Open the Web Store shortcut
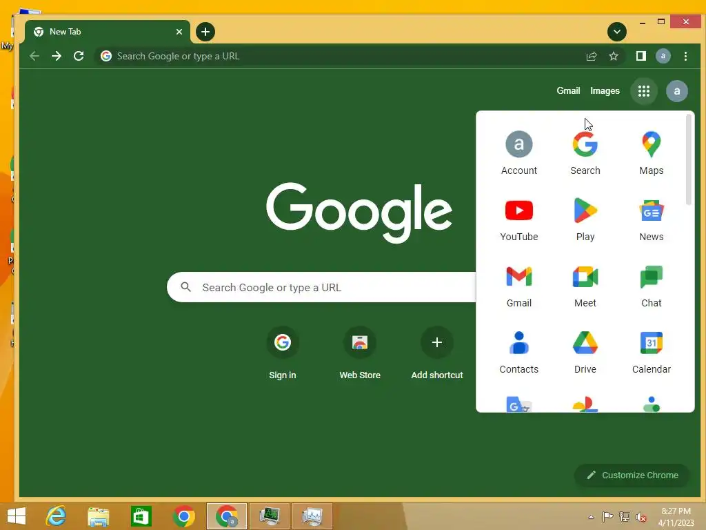Viewport: 706px width, 530px height. pos(360,353)
